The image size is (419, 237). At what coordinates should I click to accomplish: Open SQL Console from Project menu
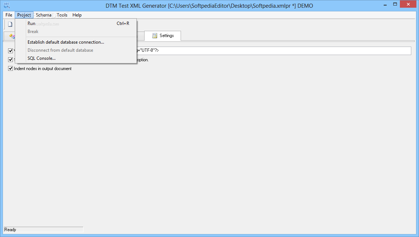pyautogui.click(x=76, y=58)
